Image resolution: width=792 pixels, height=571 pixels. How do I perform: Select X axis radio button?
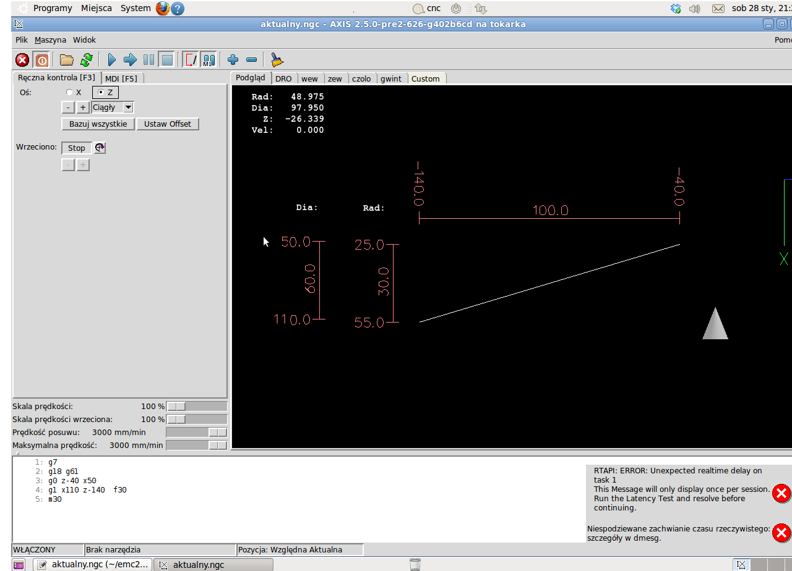pyautogui.click(x=74, y=92)
